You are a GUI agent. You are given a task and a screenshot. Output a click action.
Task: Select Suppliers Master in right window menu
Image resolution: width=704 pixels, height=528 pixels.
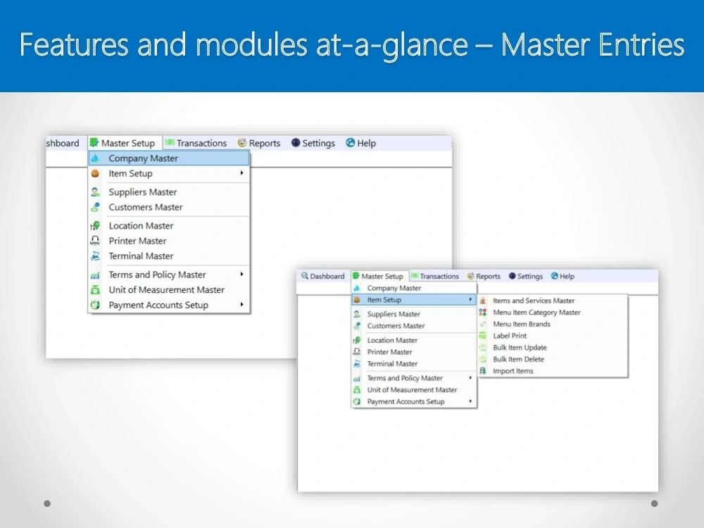(413, 314)
